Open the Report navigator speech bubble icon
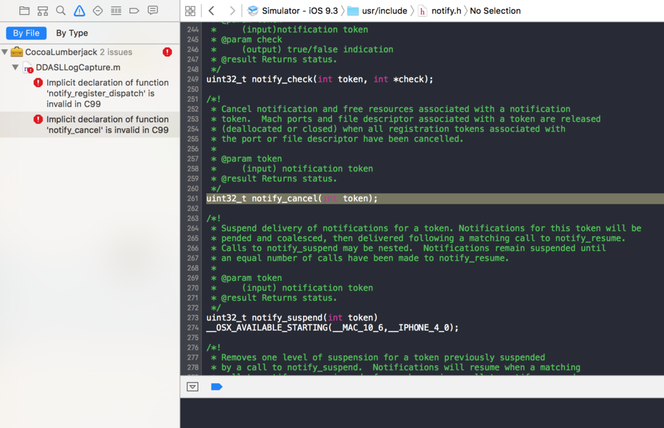The width and height of the screenshot is (664, 428). (153, 10)
